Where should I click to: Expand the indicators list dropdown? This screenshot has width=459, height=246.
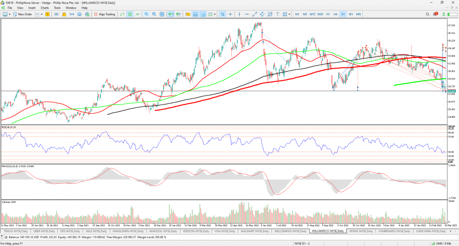pos(215,14)
